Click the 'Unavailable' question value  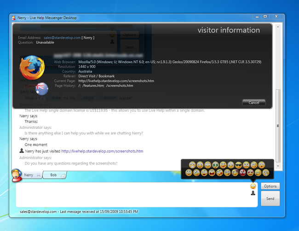(x=45, y=42)
